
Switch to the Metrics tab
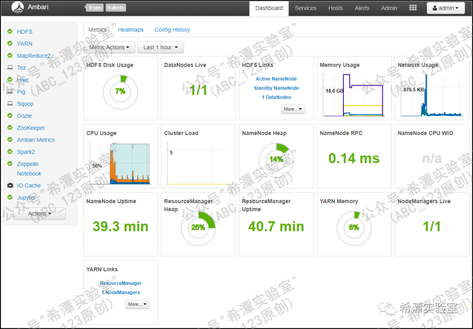pyautogui.click(x=97, y=30)
